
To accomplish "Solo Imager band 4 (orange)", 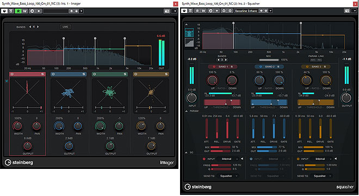I will coord(166,74).
